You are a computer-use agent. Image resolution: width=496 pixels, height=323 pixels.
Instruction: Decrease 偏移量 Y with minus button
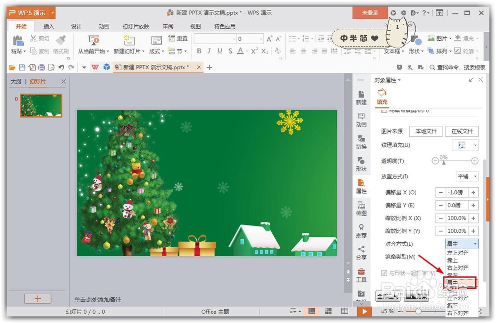click(440, 206)
